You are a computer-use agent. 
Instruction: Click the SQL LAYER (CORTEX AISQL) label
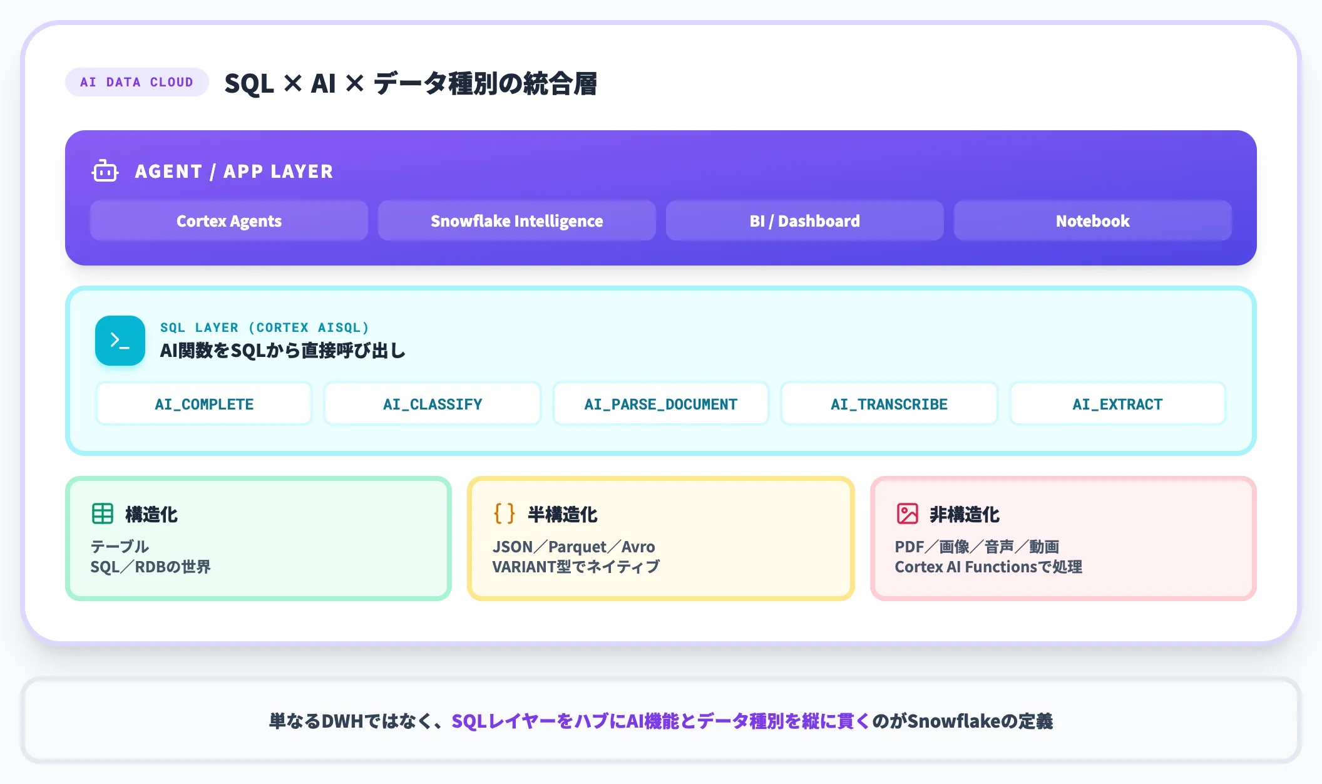pos(264,328)
